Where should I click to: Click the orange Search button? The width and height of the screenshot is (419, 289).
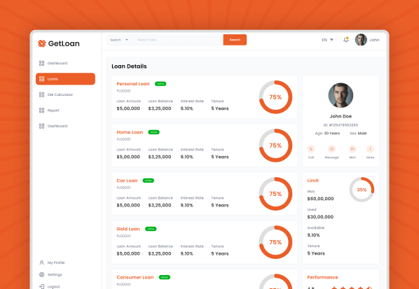[235, 40]
